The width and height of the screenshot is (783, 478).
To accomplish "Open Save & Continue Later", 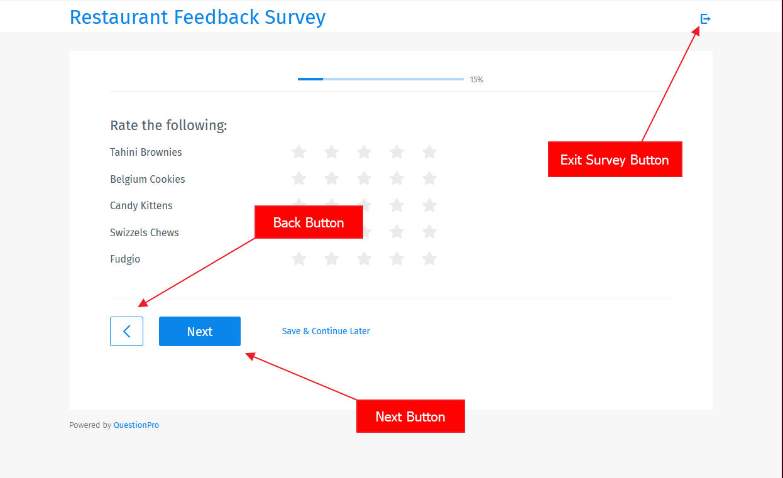I will coord(326,331).
